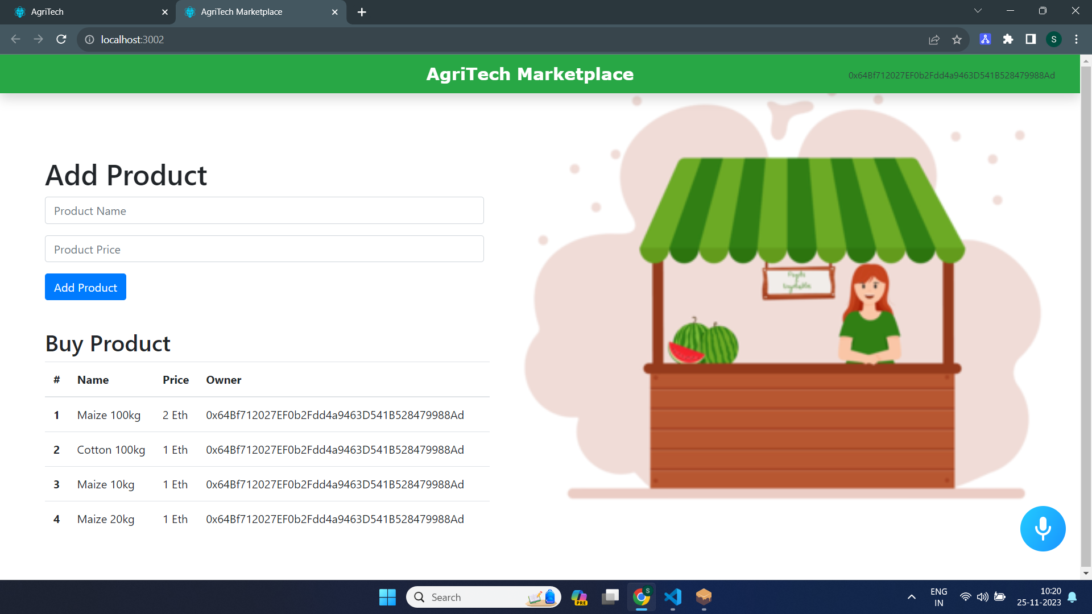The height and width of the screenshot is (614, 1092).
Task: Open browser side panel icon
Action: point(1031,39)
